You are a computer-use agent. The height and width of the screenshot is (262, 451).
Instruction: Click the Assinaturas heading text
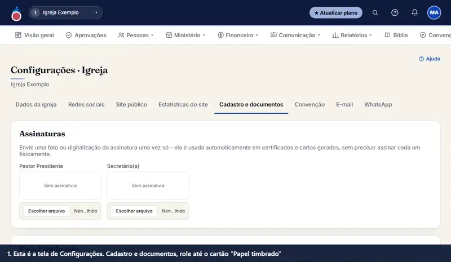pyautogui.click(x=42, y=134)
